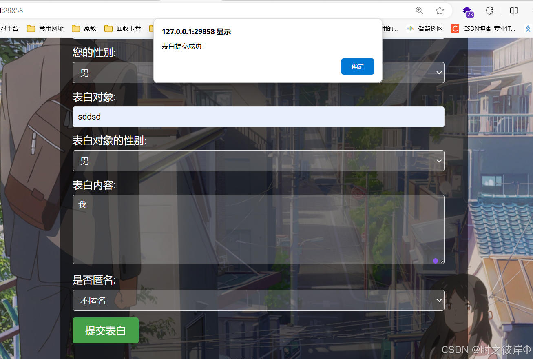Click inside the 表白内容 text area
Screen dimensions: 533x359
tap(259, 229)
